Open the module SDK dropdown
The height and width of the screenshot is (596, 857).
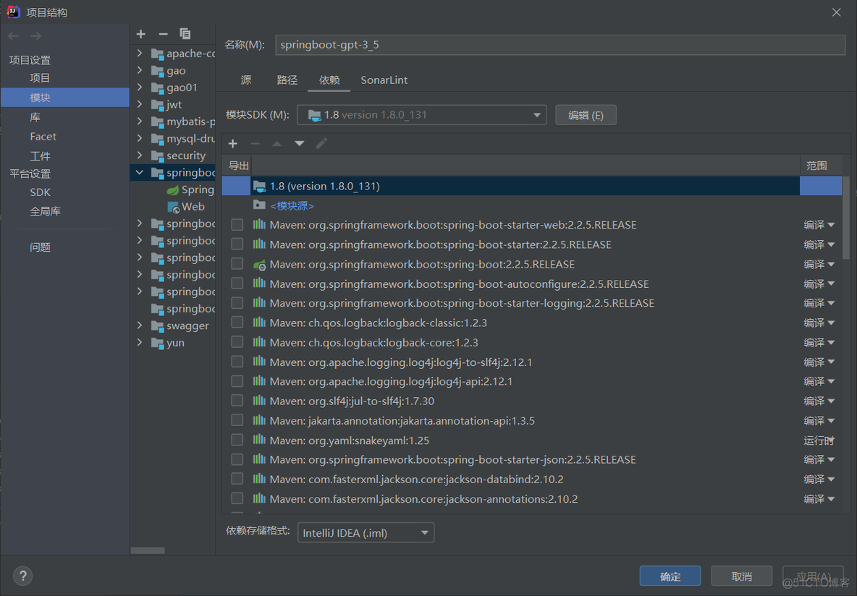click(421, 115)
